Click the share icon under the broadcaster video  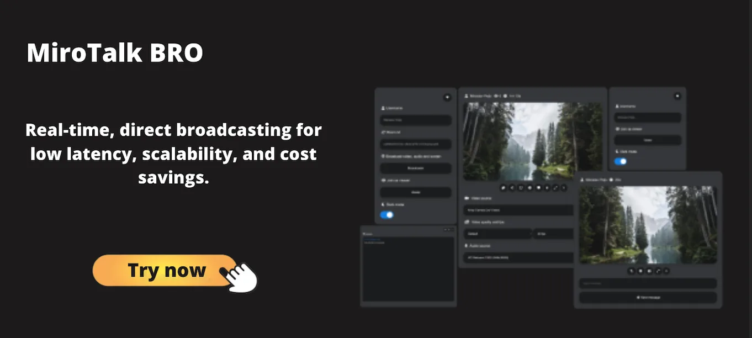click(512, 188)
